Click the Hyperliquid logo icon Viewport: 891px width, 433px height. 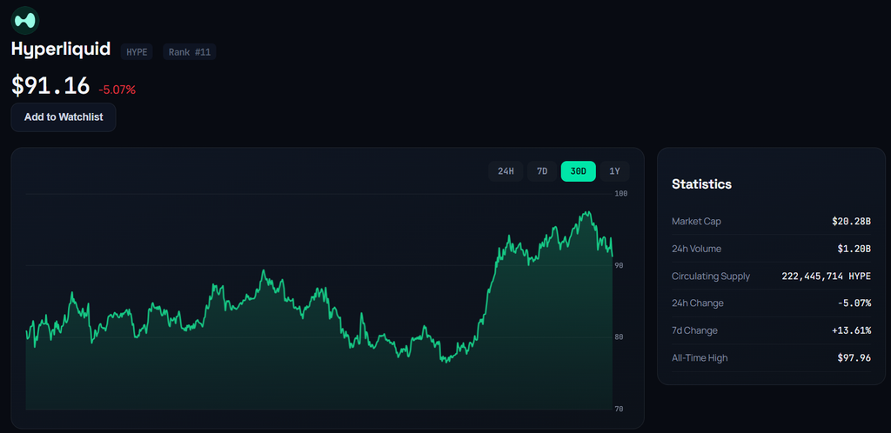click(x=25, y=20)
